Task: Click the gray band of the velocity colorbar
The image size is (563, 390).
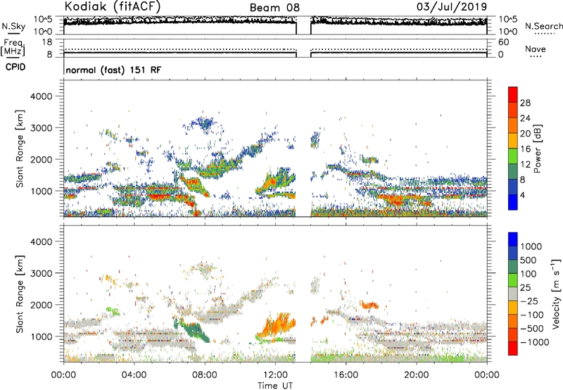Action: coord(513,294)
